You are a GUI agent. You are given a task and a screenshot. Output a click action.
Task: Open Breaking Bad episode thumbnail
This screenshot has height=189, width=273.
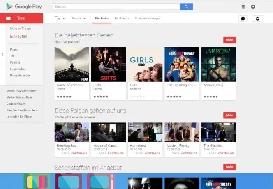point(72,132)
